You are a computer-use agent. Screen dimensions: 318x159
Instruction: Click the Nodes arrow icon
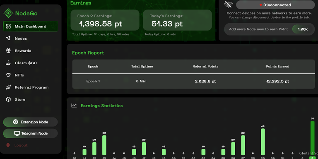(8, 38)
